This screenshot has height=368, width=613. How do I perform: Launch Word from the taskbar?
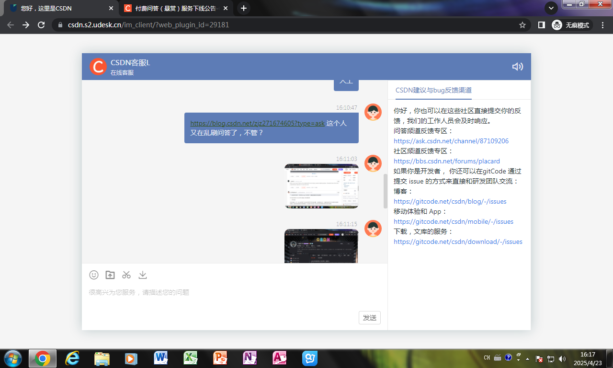click(161, 358)
